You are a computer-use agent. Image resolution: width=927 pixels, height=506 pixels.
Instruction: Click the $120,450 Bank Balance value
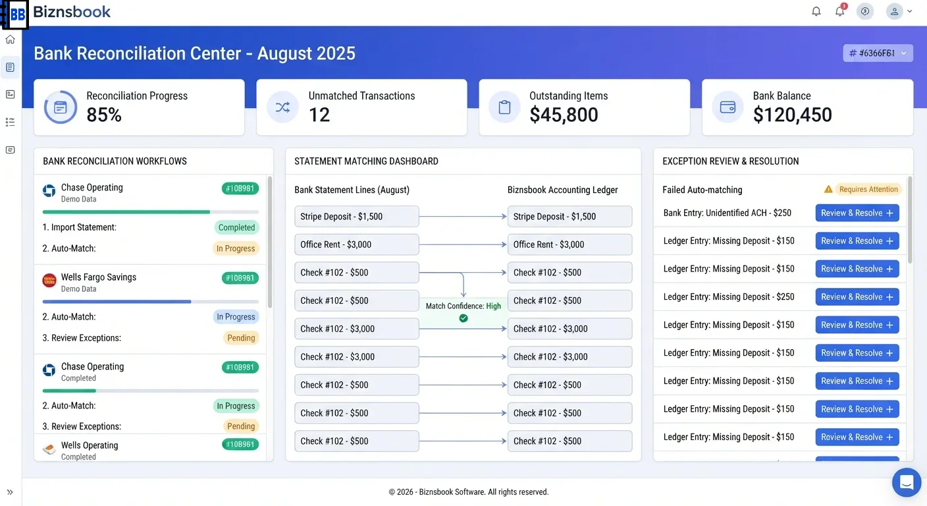[793, 115]
